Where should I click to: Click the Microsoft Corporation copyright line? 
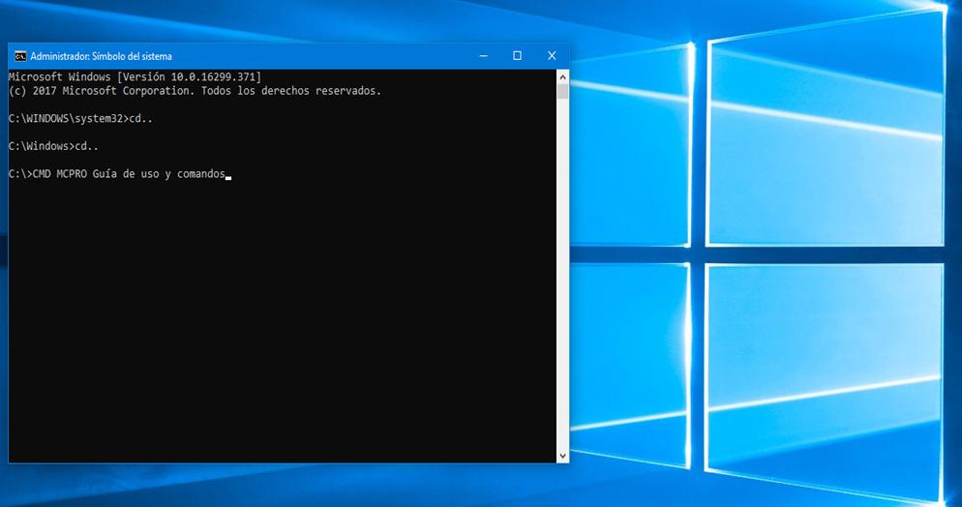195,91
